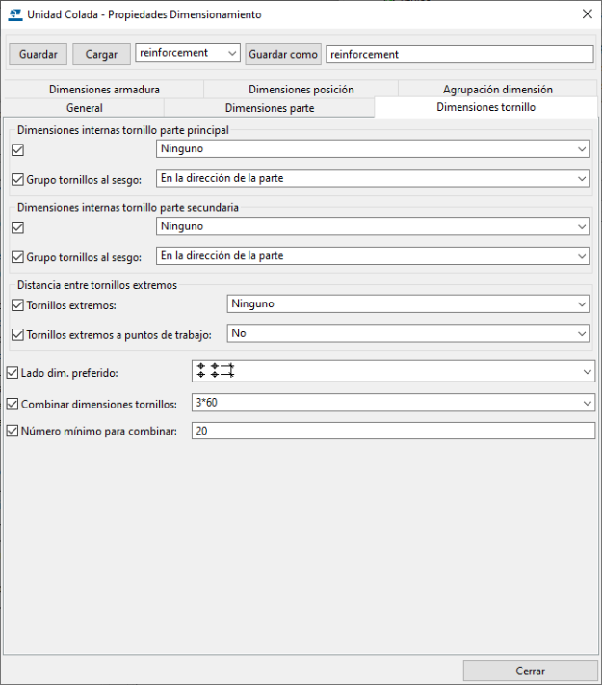Expand the reinforcement settings file dropdown
602x685 pixels.
188,53
